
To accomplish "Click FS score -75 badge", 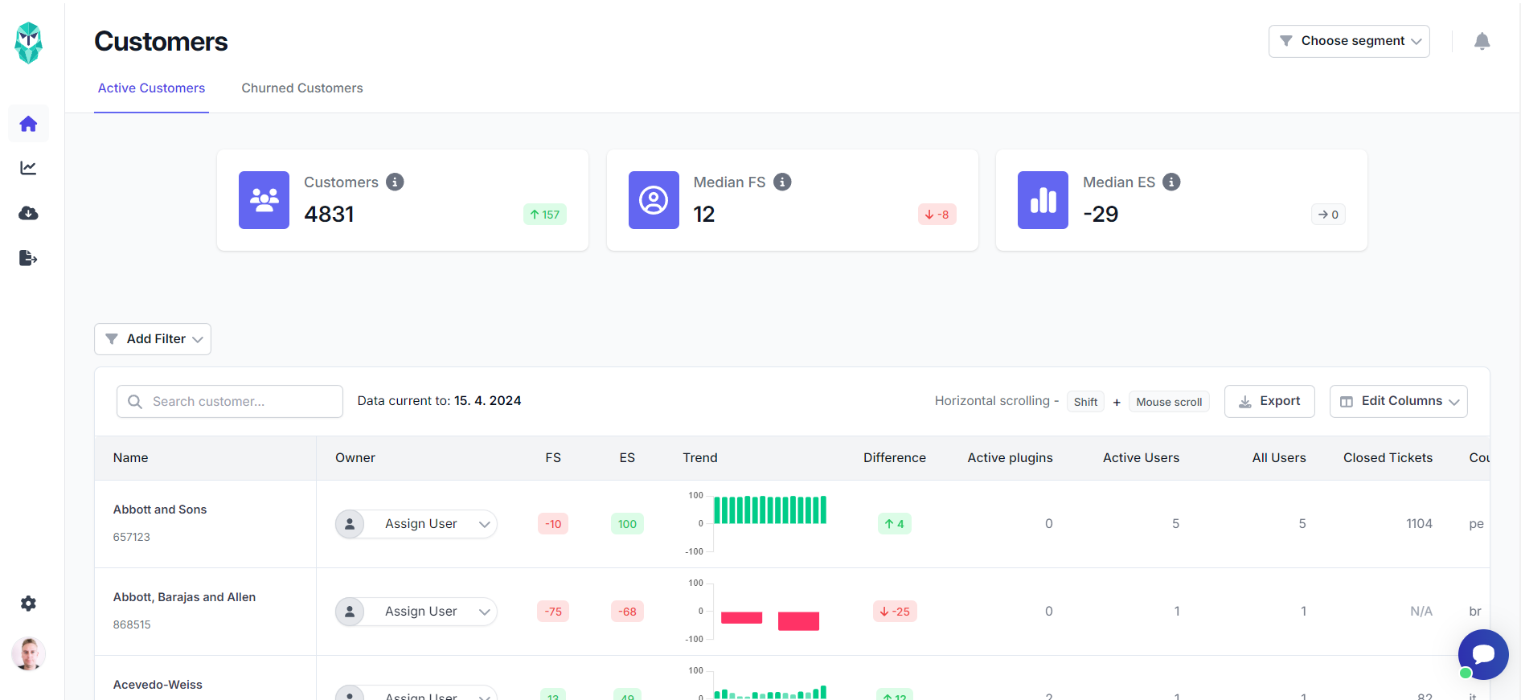I will pos(553,612).
